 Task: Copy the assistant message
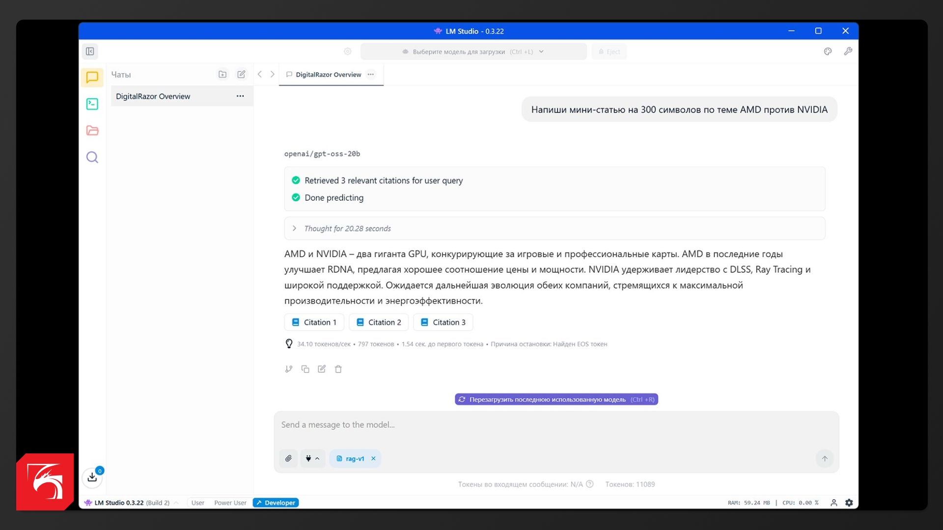[x=305, y=369]
